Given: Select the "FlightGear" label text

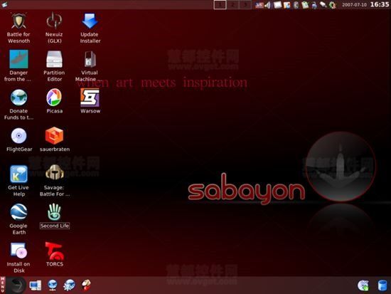Looking at the screenshot, I should (x=19, y=149).
